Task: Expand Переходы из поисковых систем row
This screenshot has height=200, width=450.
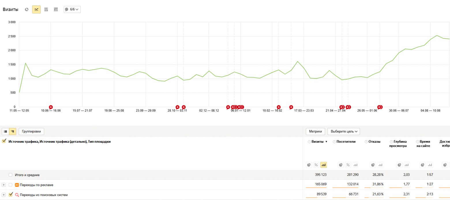Action: (x=4, y=195)
